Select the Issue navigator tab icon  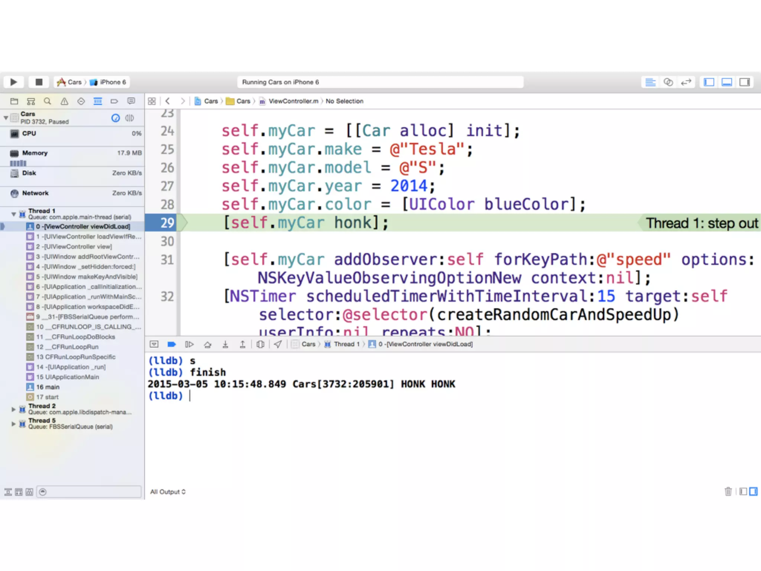pos(64,101)
